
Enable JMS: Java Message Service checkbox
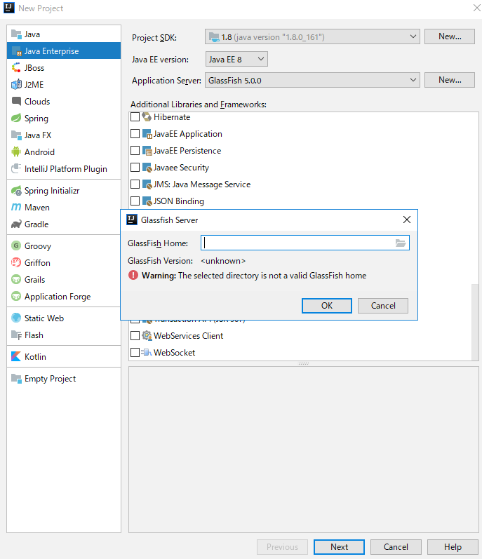pyautogui.click(x=135, y=184)
